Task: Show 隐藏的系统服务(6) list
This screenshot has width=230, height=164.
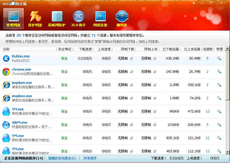Action: tap(62, 158)
